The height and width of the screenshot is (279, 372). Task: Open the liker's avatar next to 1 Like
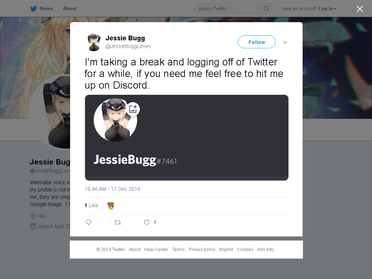click(x=111, y=206)
